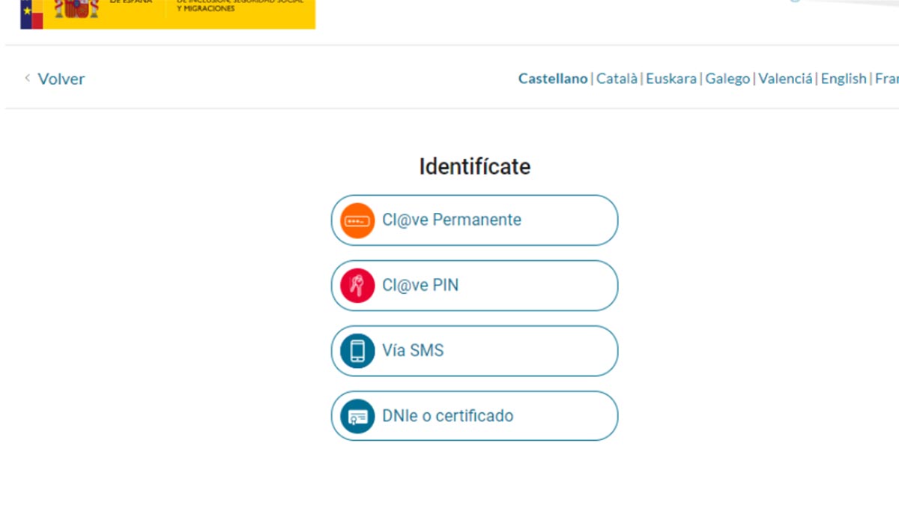The height and width of the screenshot is (506, 899).
Task: Switch the site to English
Action: pyautogui.click(x=844, y=79)
